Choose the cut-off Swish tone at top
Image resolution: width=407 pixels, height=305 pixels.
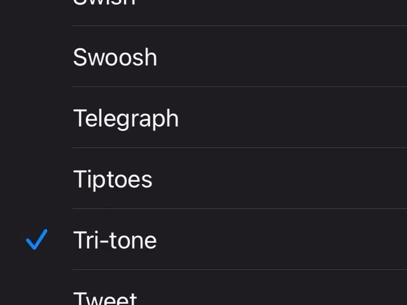pos(204,6)
